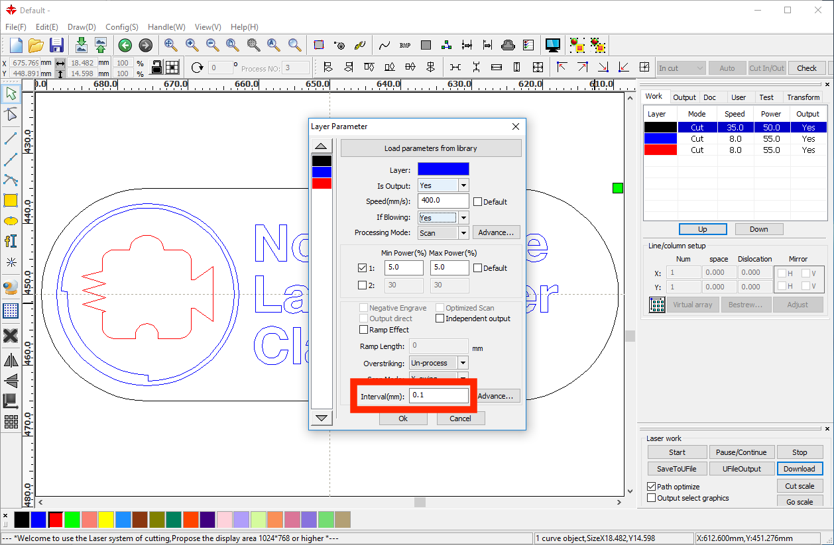
Task: Click the preview monitor icon
Action: 552,45
